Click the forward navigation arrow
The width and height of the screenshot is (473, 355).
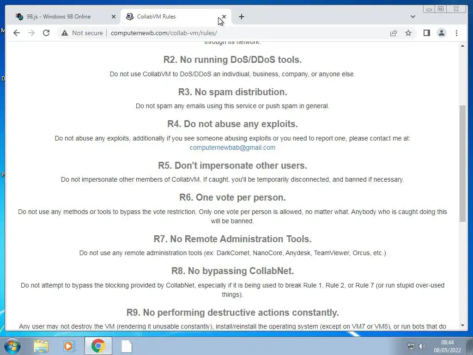(31, 33)
